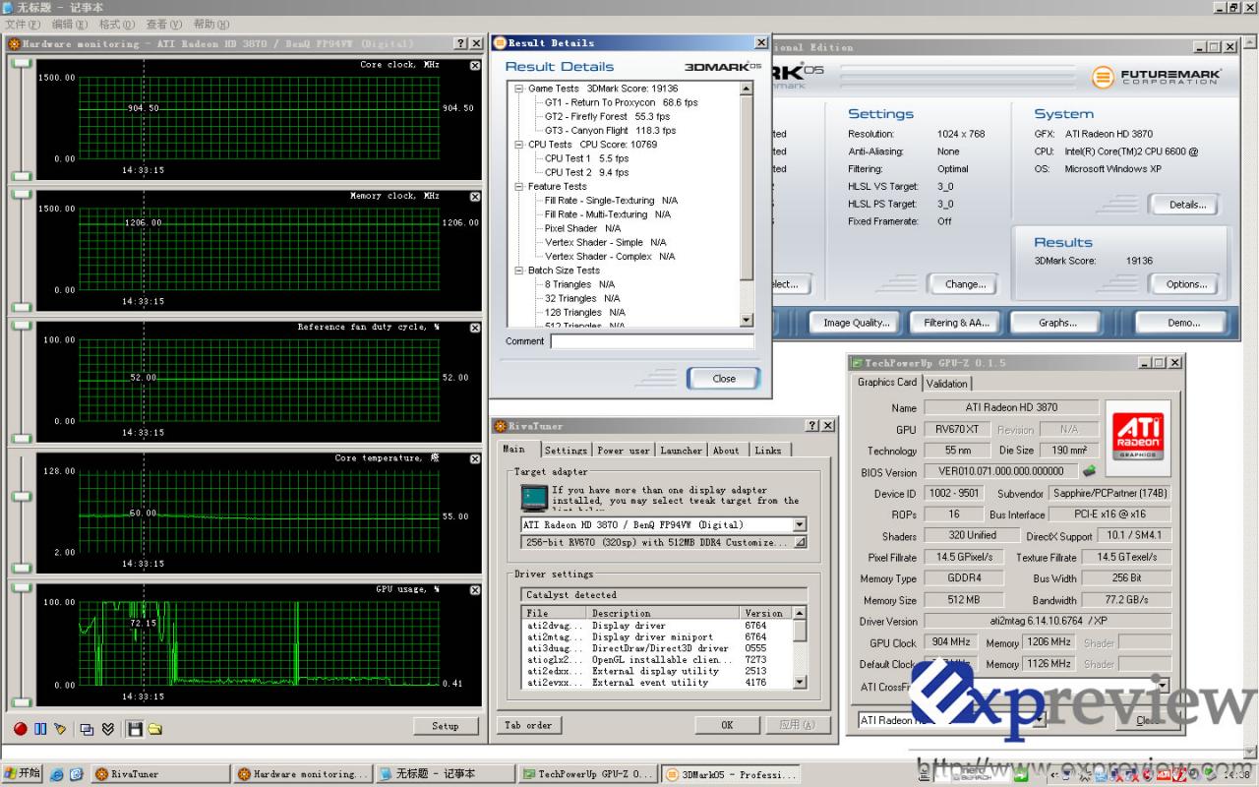Close the Core clock graph with its X
Image resolution: width=1259 pixels, height=787 pixels.
tap(475, 66)
